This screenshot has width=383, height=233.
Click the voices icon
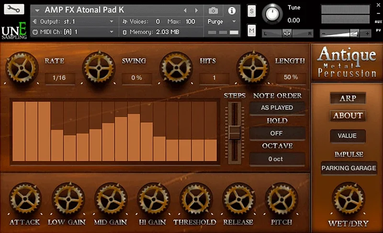[x=125, y=22]
